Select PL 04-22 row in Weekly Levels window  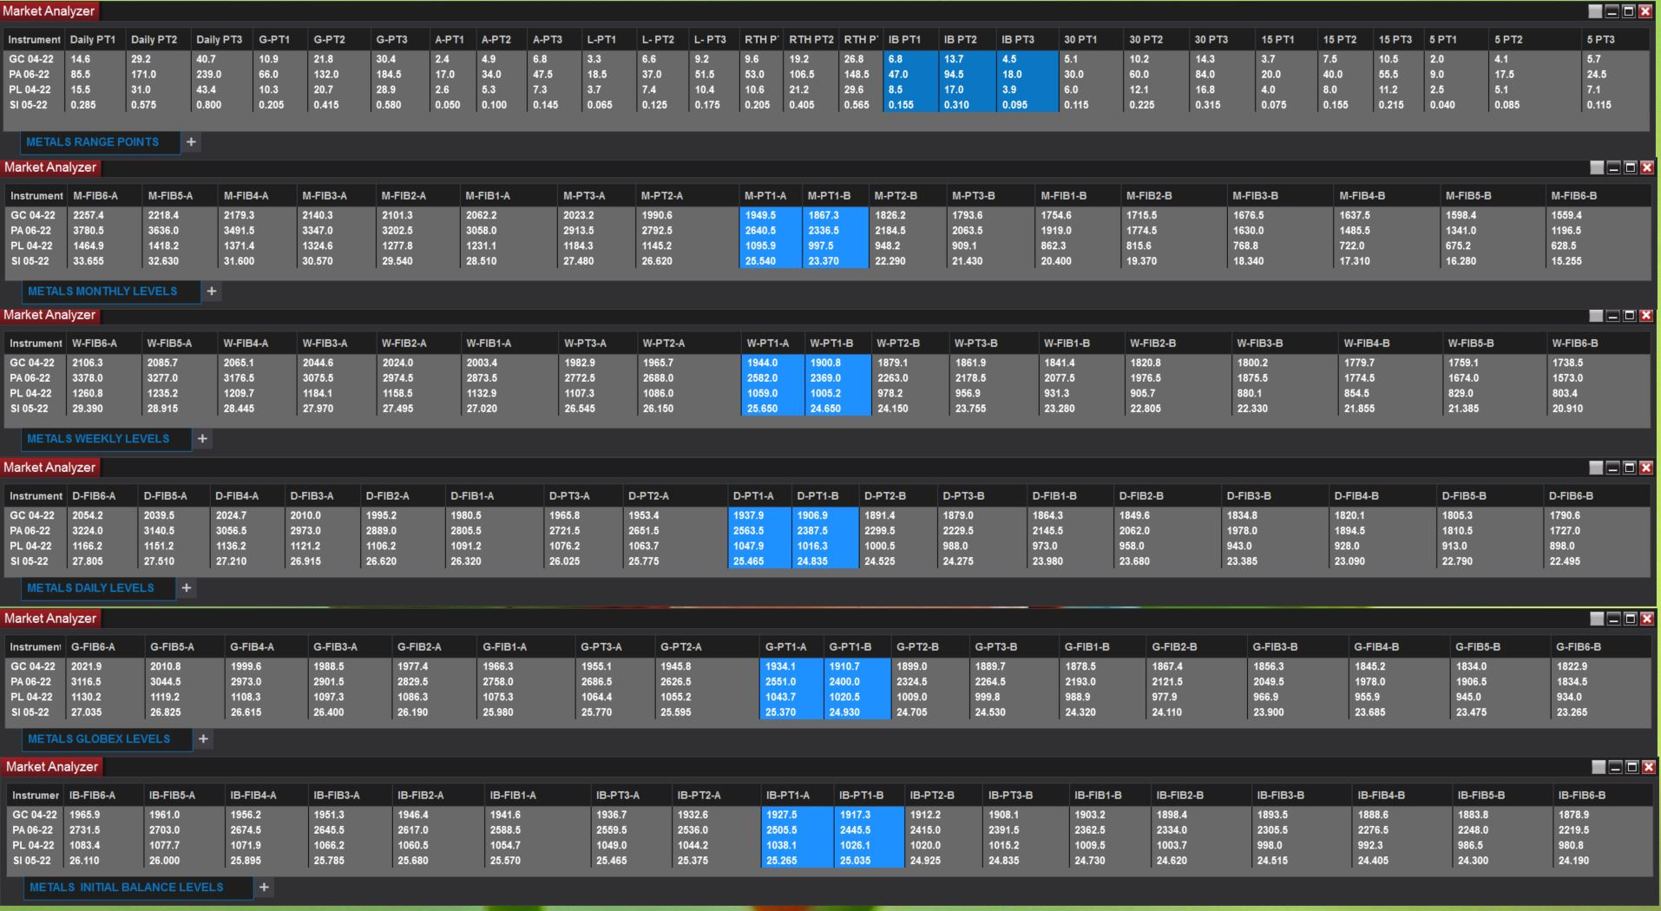829,393
